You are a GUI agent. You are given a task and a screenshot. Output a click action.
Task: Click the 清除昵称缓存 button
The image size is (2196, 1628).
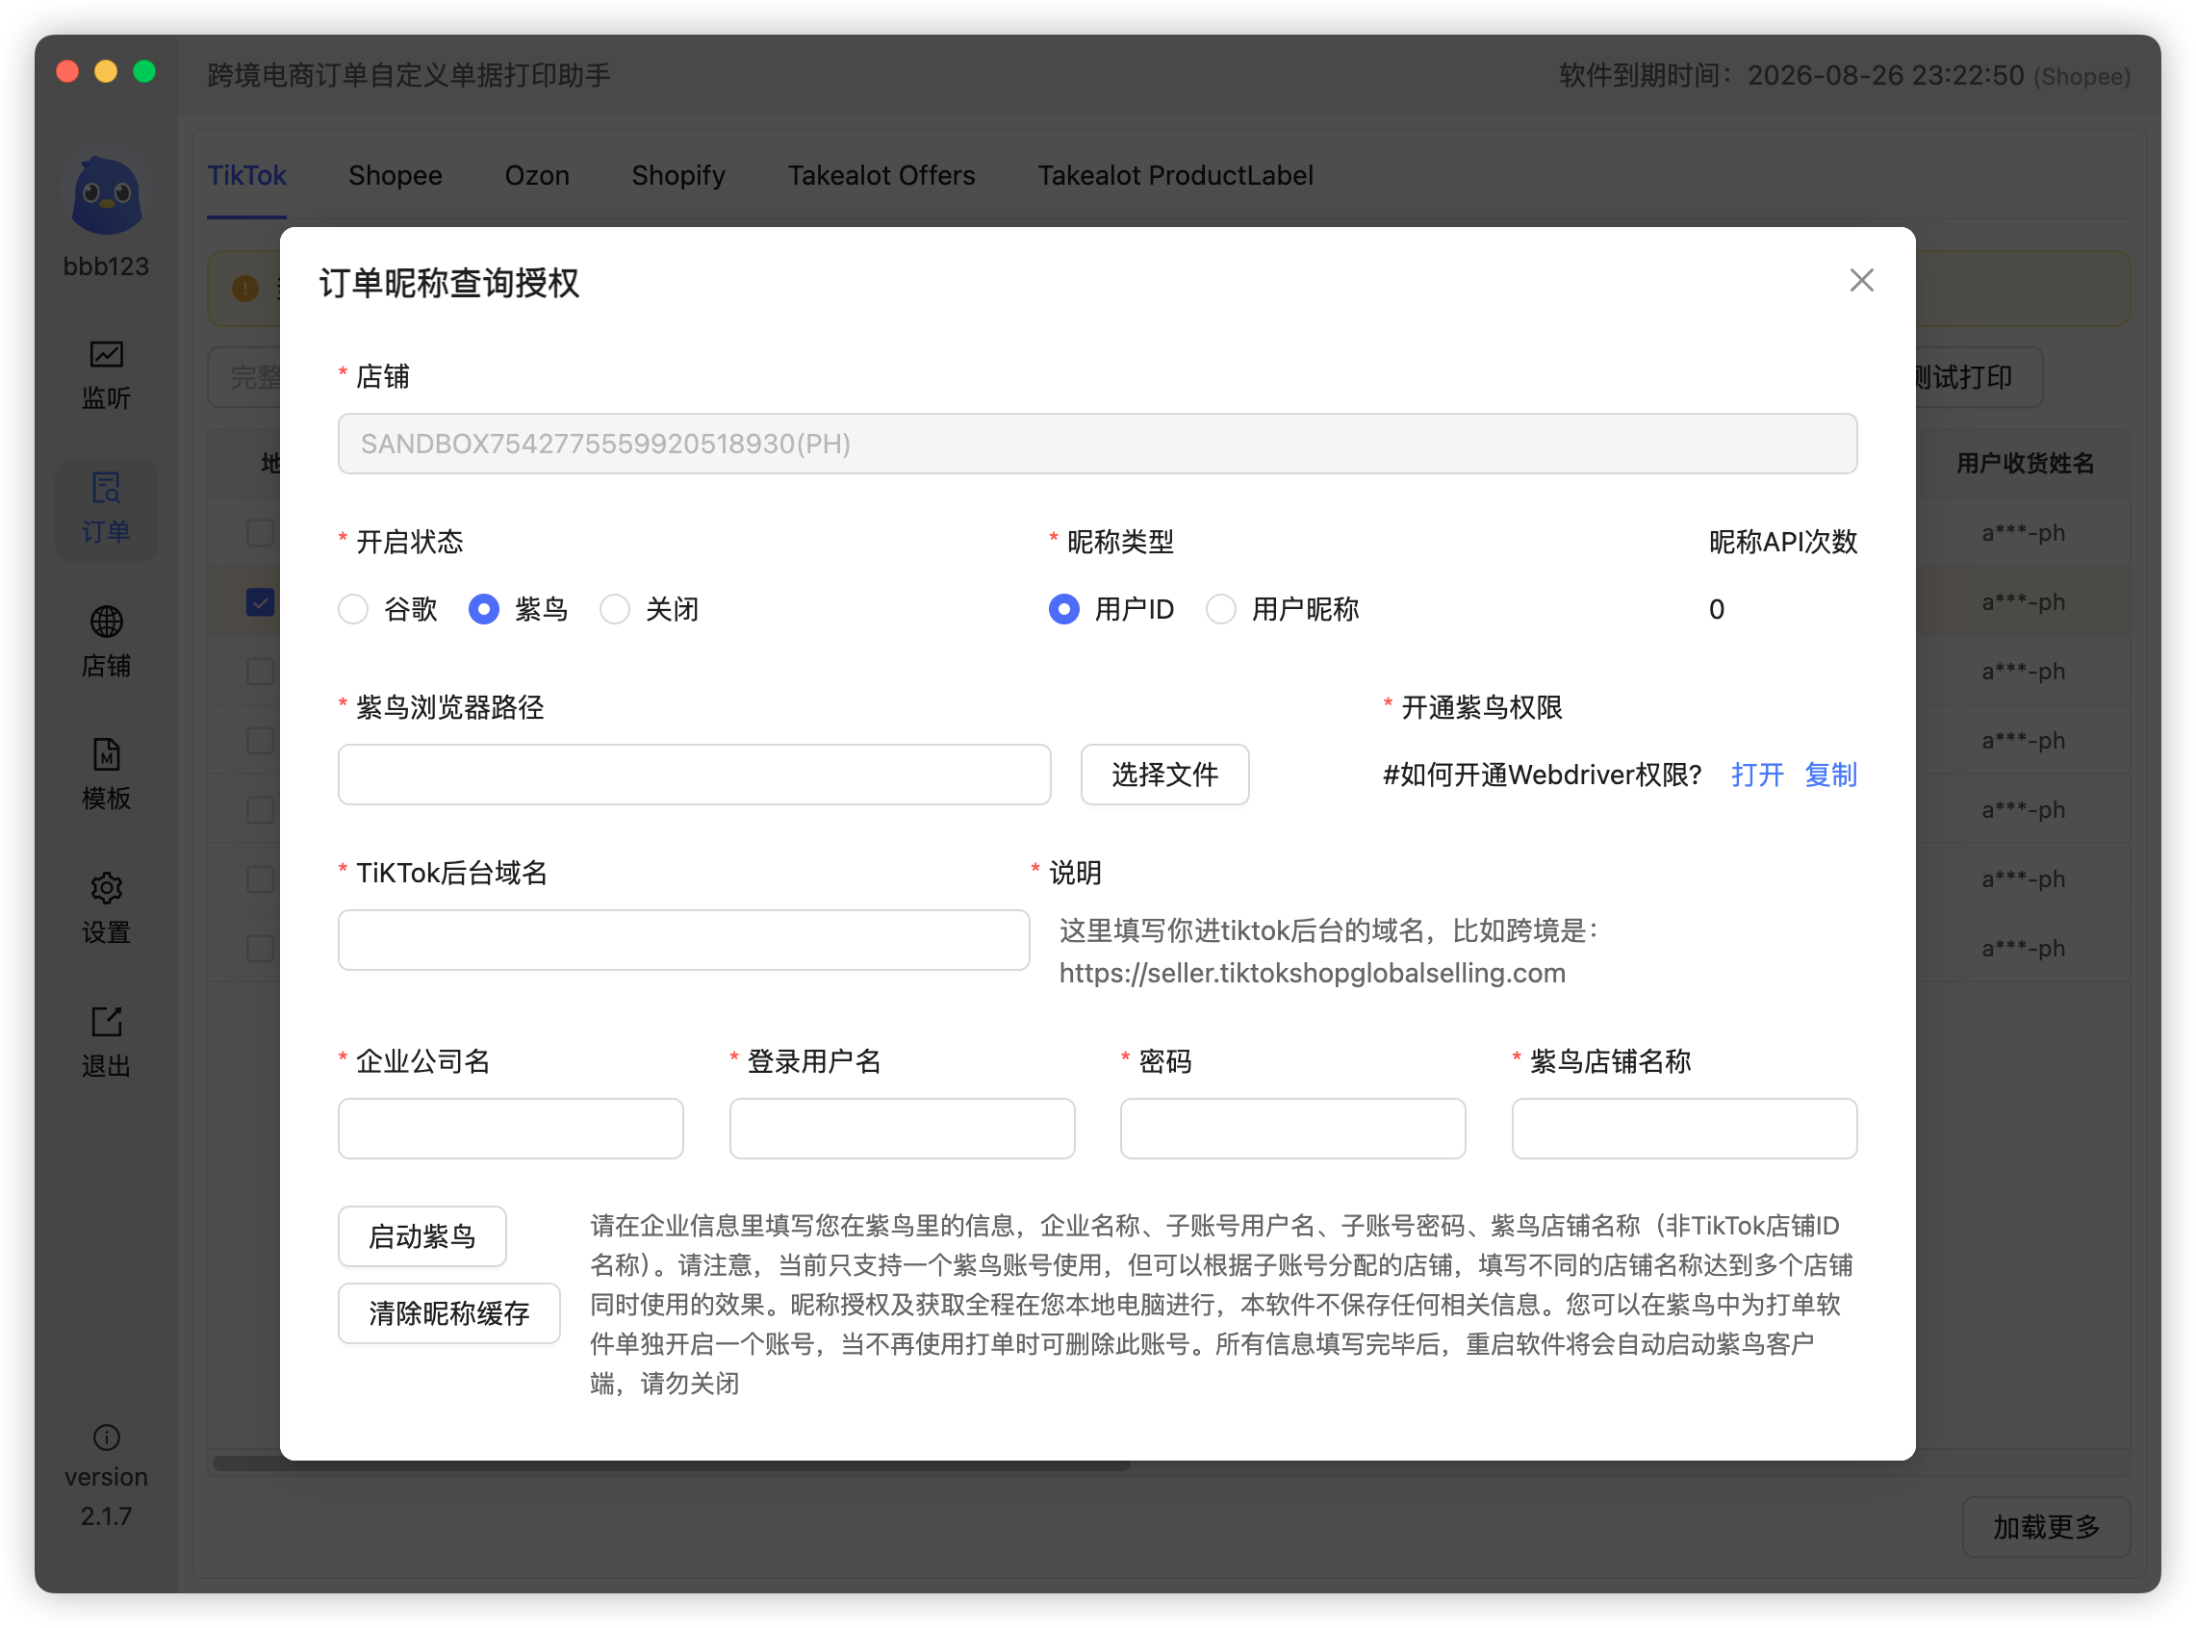tap(448, 1312)
